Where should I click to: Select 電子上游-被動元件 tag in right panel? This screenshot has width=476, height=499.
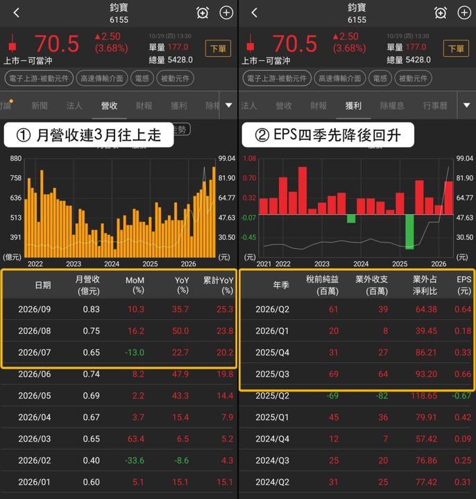[x=277, y=78]
